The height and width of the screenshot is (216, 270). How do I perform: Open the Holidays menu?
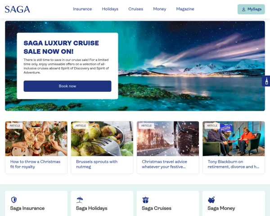tap(110, 9)
